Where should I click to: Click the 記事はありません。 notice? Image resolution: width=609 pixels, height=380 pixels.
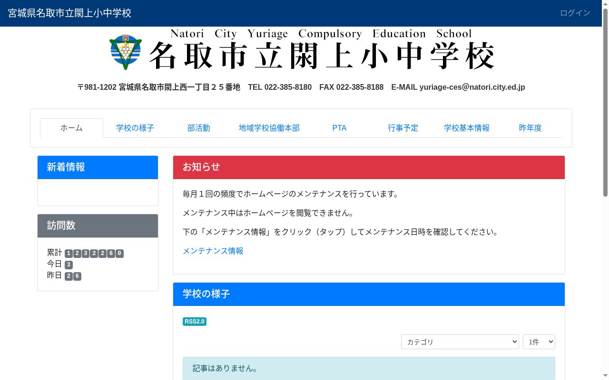[x=369, y=369]
